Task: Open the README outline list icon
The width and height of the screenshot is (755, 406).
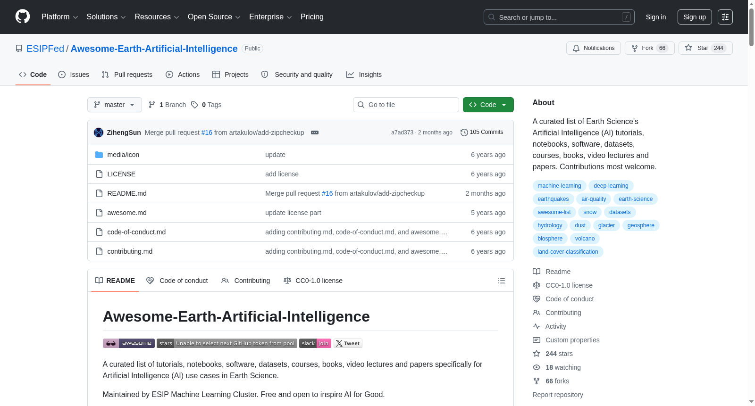Action: tap(501, 281)
